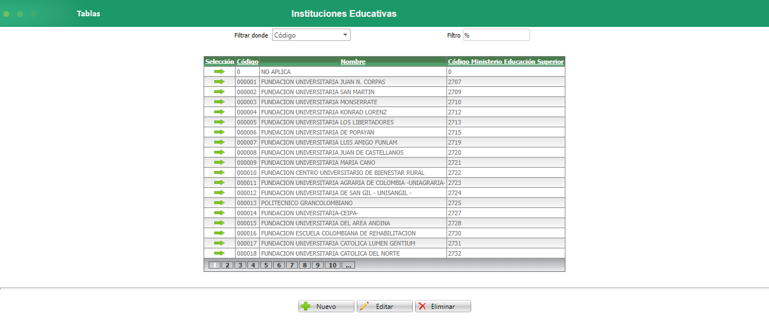Open the Filtrar donde Código dropdown
769x333 pixels.
click(x=311, y=35)
